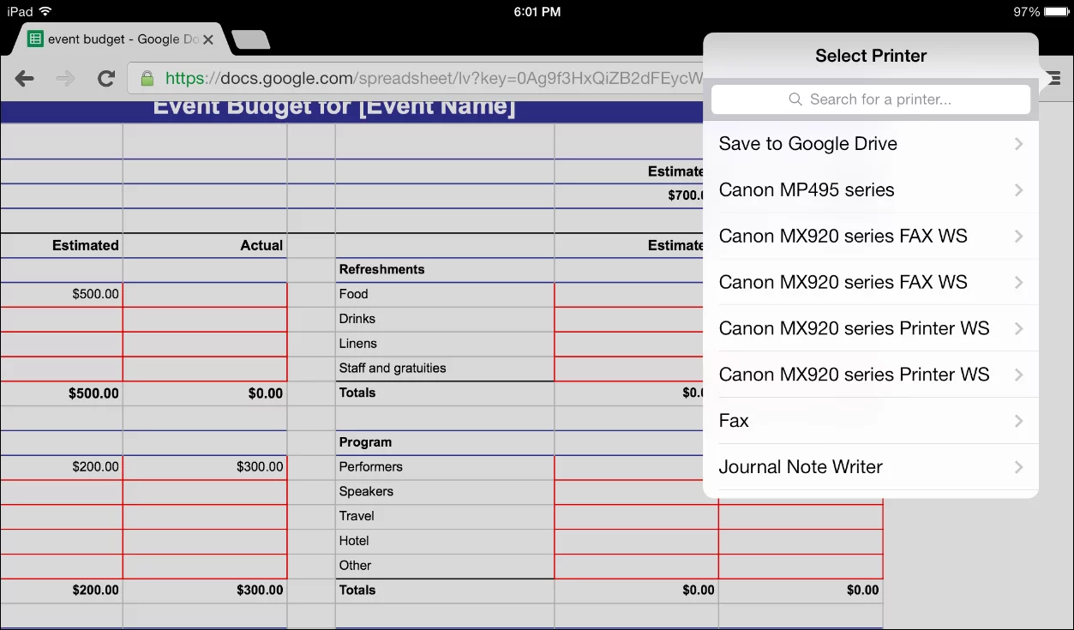This screenshot has height=630, width=1074.
Task: Click the forward navigation arrow
Action: (x=65, y=78)
